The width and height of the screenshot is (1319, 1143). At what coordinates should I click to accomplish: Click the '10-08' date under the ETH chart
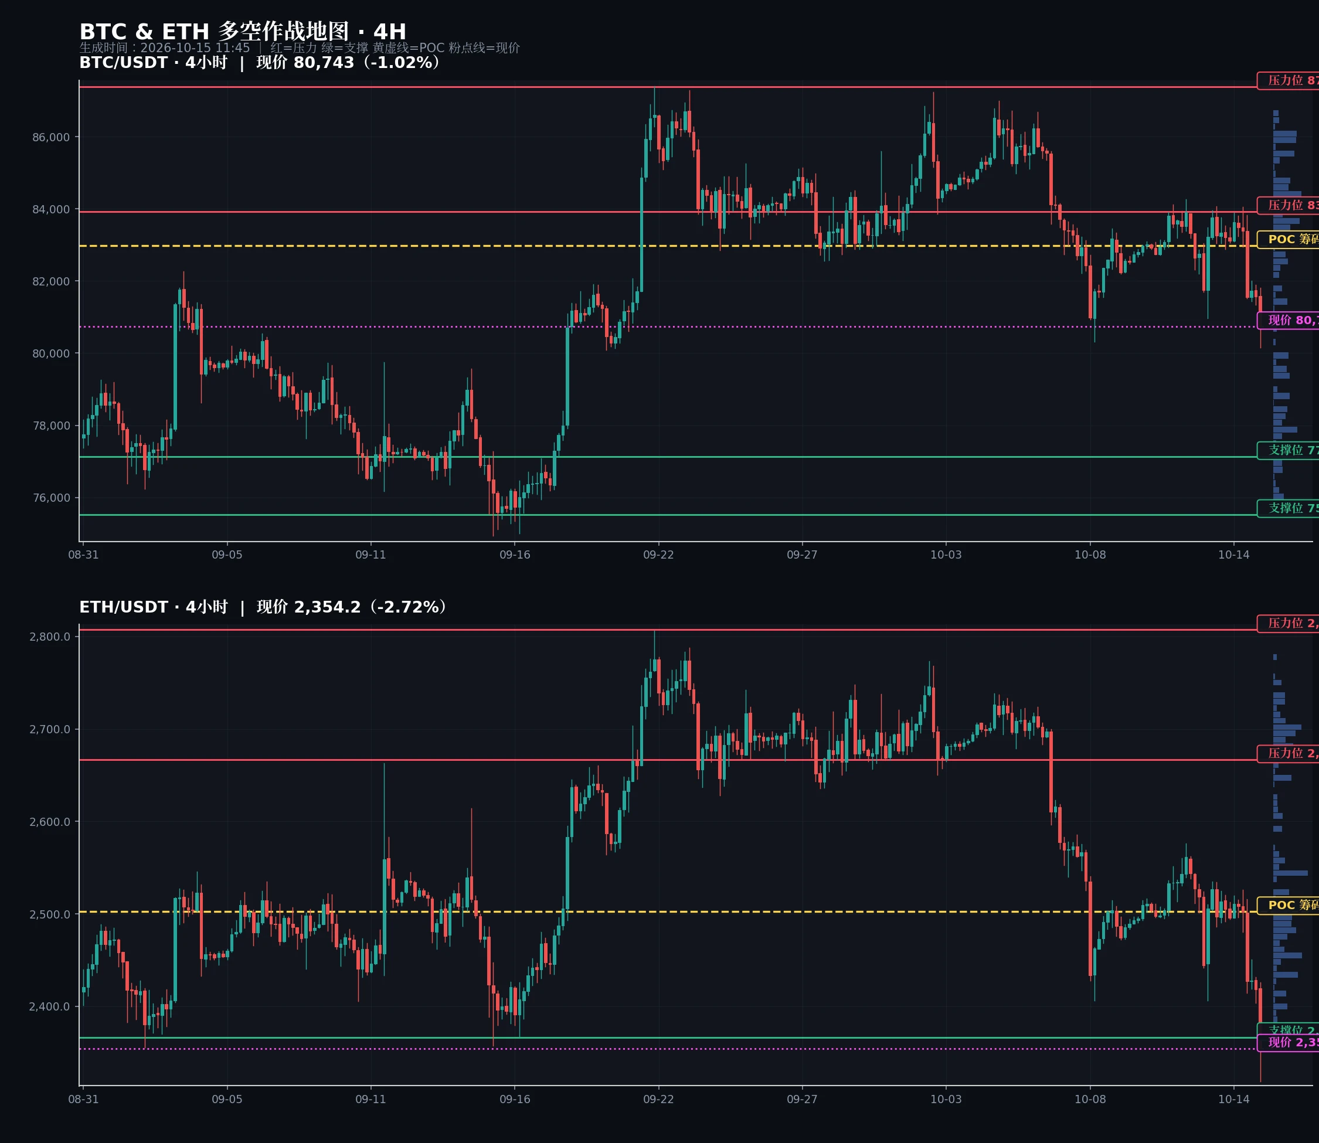click(1090, 1099)
